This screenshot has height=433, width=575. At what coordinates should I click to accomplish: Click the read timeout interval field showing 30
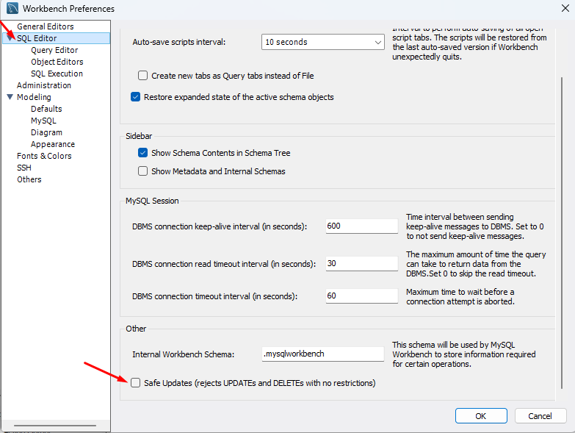pyautogui.click(x=361, y=263)
